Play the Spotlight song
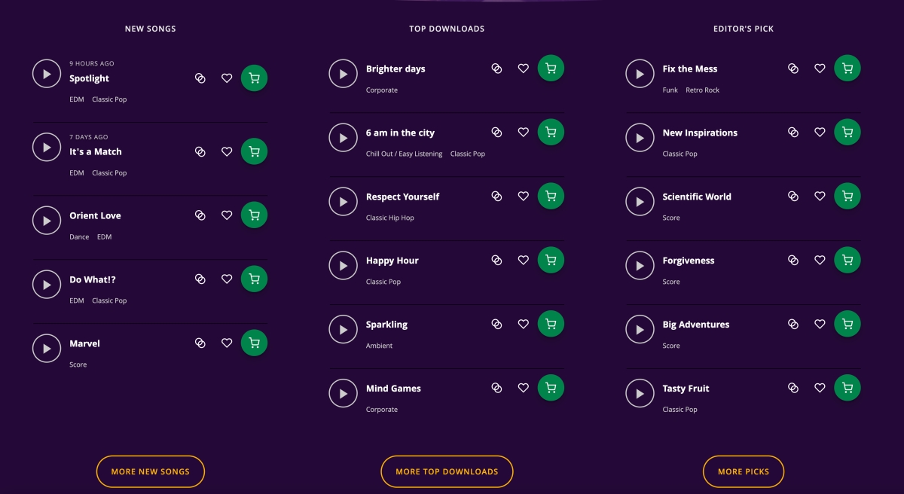Screen dimensions: 904x494 pyautogui.click(x=47, y=74)
